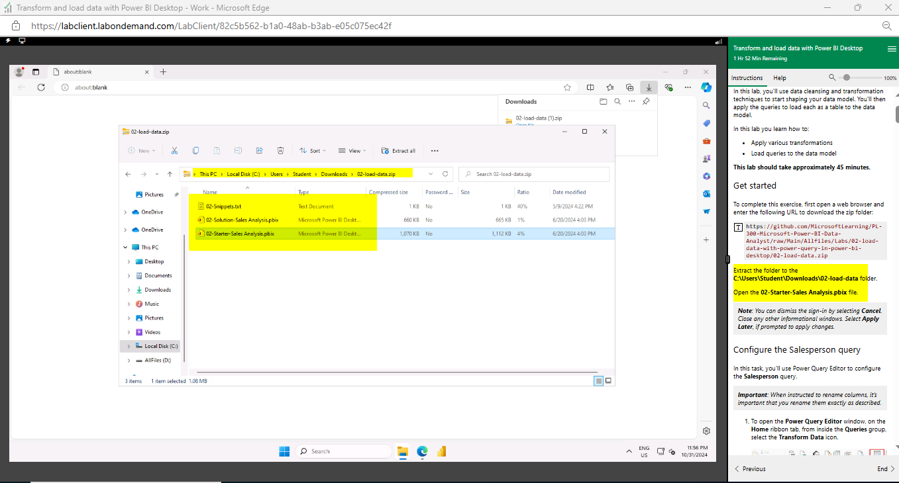This screenshot has width=899, height=483.
Task: Select AllFiles (D:) in navigation pane
Action: pyautogui.click(x=158, y=361)
